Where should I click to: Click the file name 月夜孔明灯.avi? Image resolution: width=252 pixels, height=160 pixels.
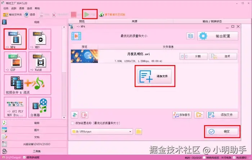[x=138, y=54]
